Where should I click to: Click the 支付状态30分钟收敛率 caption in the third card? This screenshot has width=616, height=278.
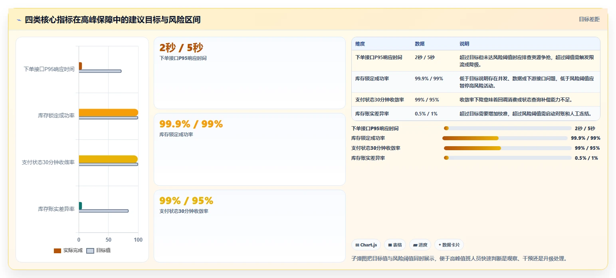point(184,211)
